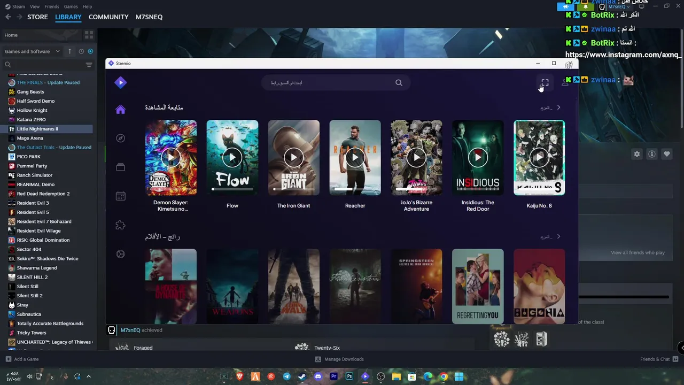The image size is (684, 385).
Task: Open the Stremio Add-ons puzzle icon
Action: coord(120,225)
